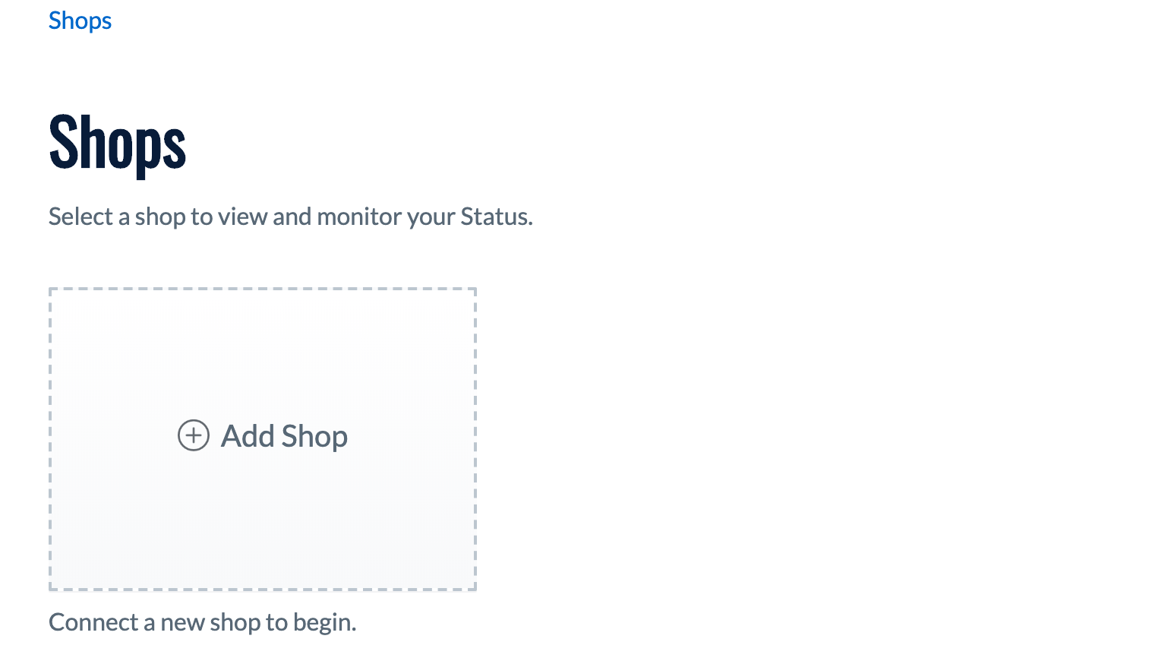Click the word 'Shop' in Add Shop
This screenshot has width=1174, height=661.
[x=314, y=437]
